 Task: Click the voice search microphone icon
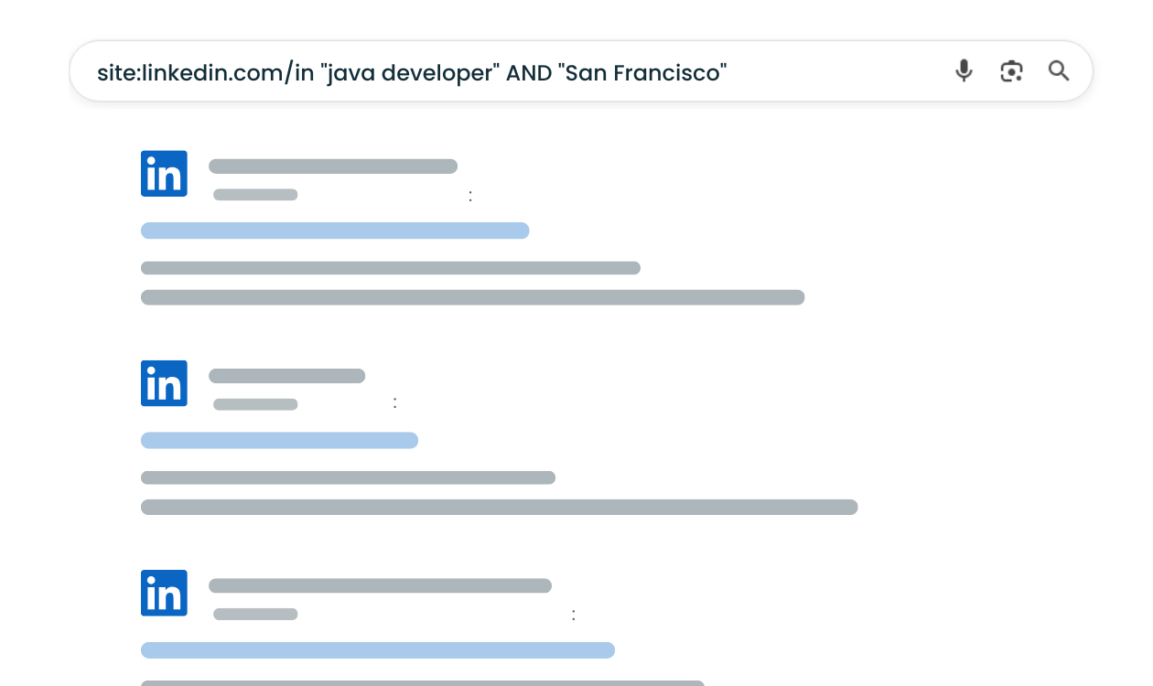964,71
